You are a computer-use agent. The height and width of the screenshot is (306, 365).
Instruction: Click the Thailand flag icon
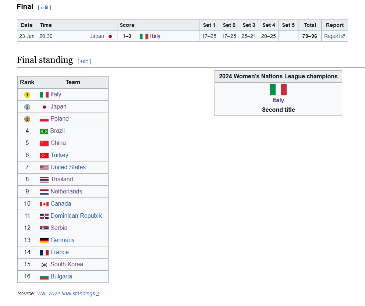point(44,179)
